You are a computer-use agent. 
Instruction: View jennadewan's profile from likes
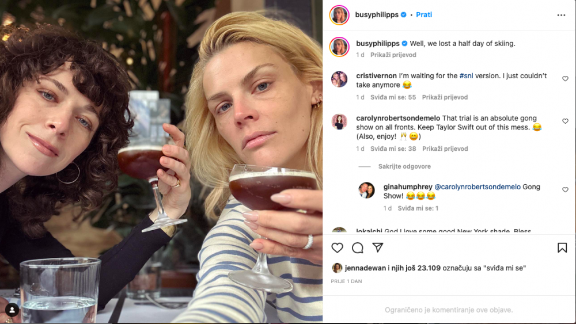click(365, 268)
